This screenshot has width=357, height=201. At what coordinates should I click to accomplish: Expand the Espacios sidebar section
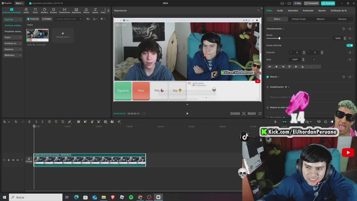pos(13,49)
